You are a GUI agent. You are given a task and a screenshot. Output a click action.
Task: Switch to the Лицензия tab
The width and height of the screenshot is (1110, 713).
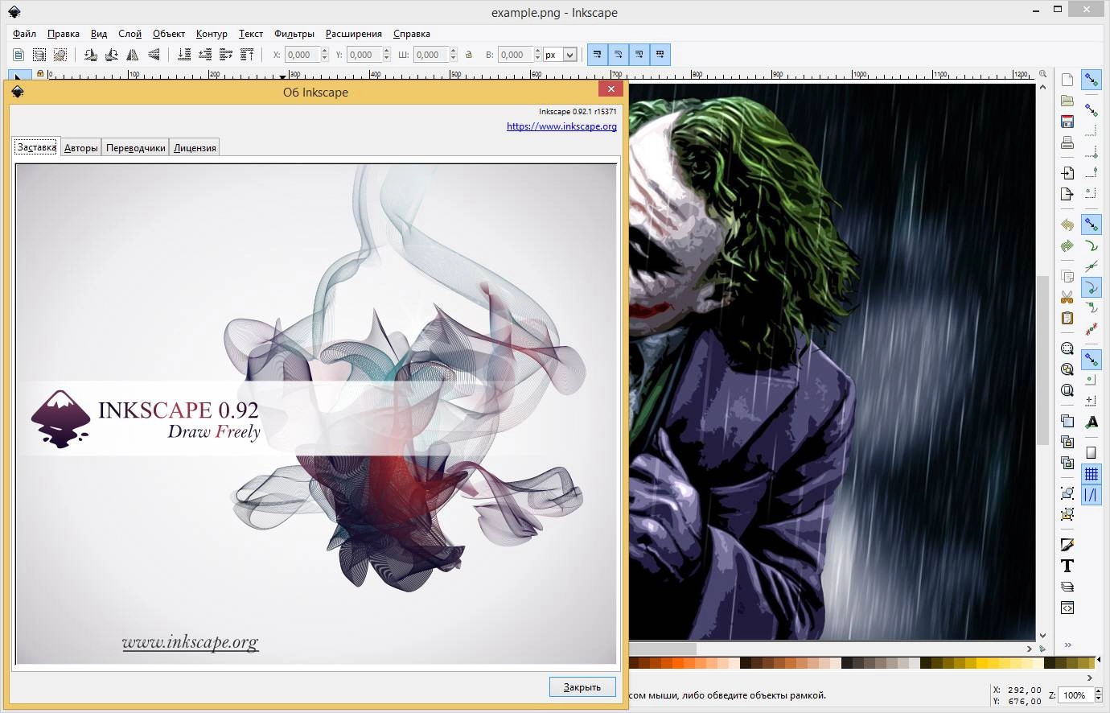click(x=195, y=148)
